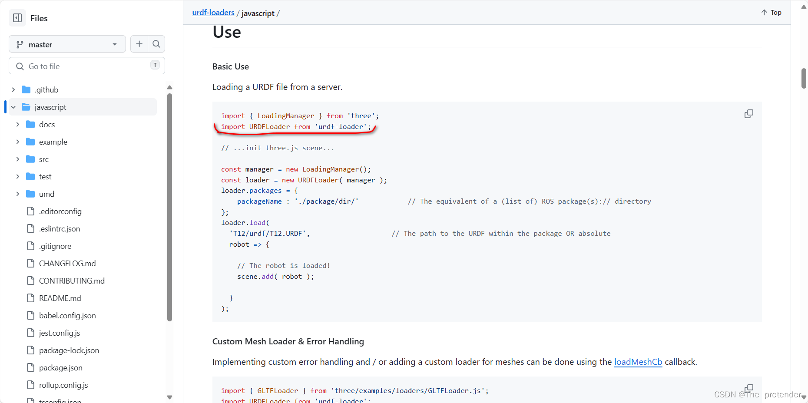Expand the test folder
808x403 pixels.
[x=17, y=176]
